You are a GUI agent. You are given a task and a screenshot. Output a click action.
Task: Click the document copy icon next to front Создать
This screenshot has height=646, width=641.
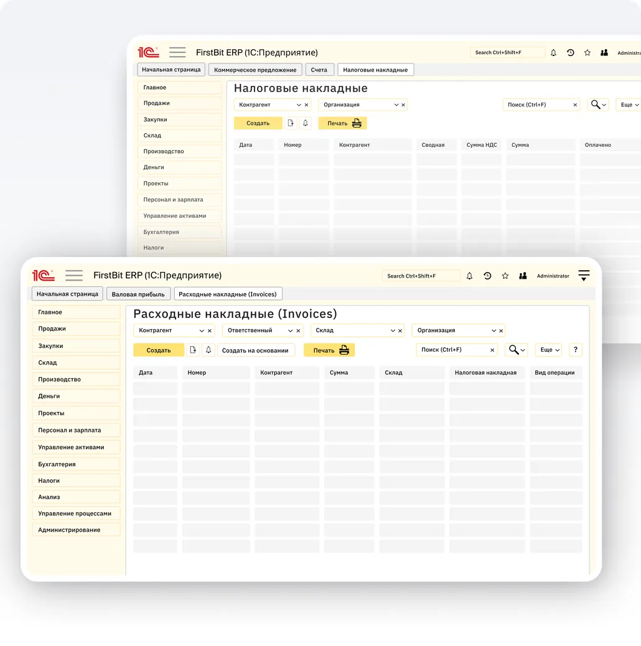click(193, 350)
